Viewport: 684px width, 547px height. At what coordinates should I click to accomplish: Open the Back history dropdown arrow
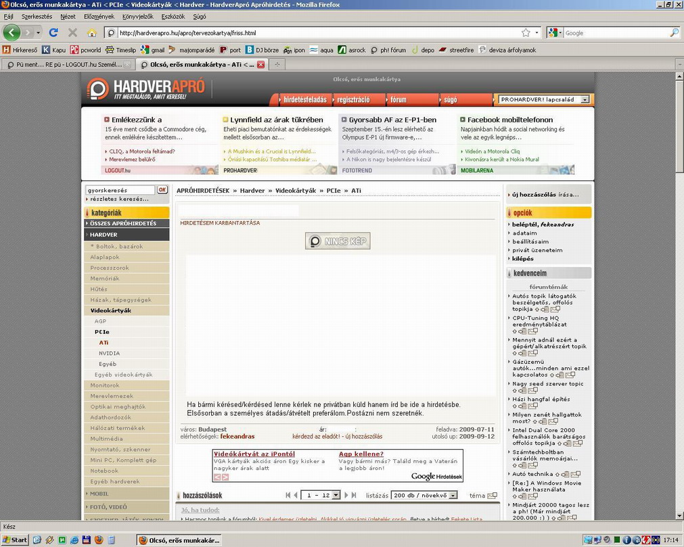click(39, 32)
